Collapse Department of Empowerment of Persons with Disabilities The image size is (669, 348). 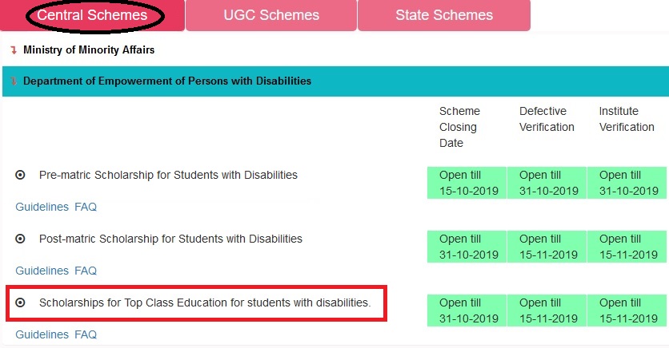167,81
